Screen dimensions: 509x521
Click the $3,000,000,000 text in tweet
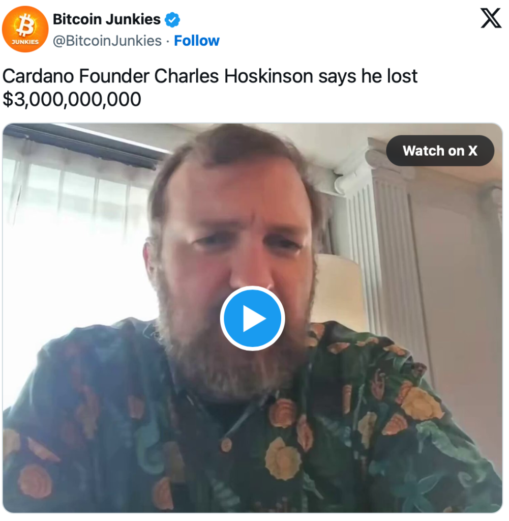pyautogui.click(x=72, y=99)
